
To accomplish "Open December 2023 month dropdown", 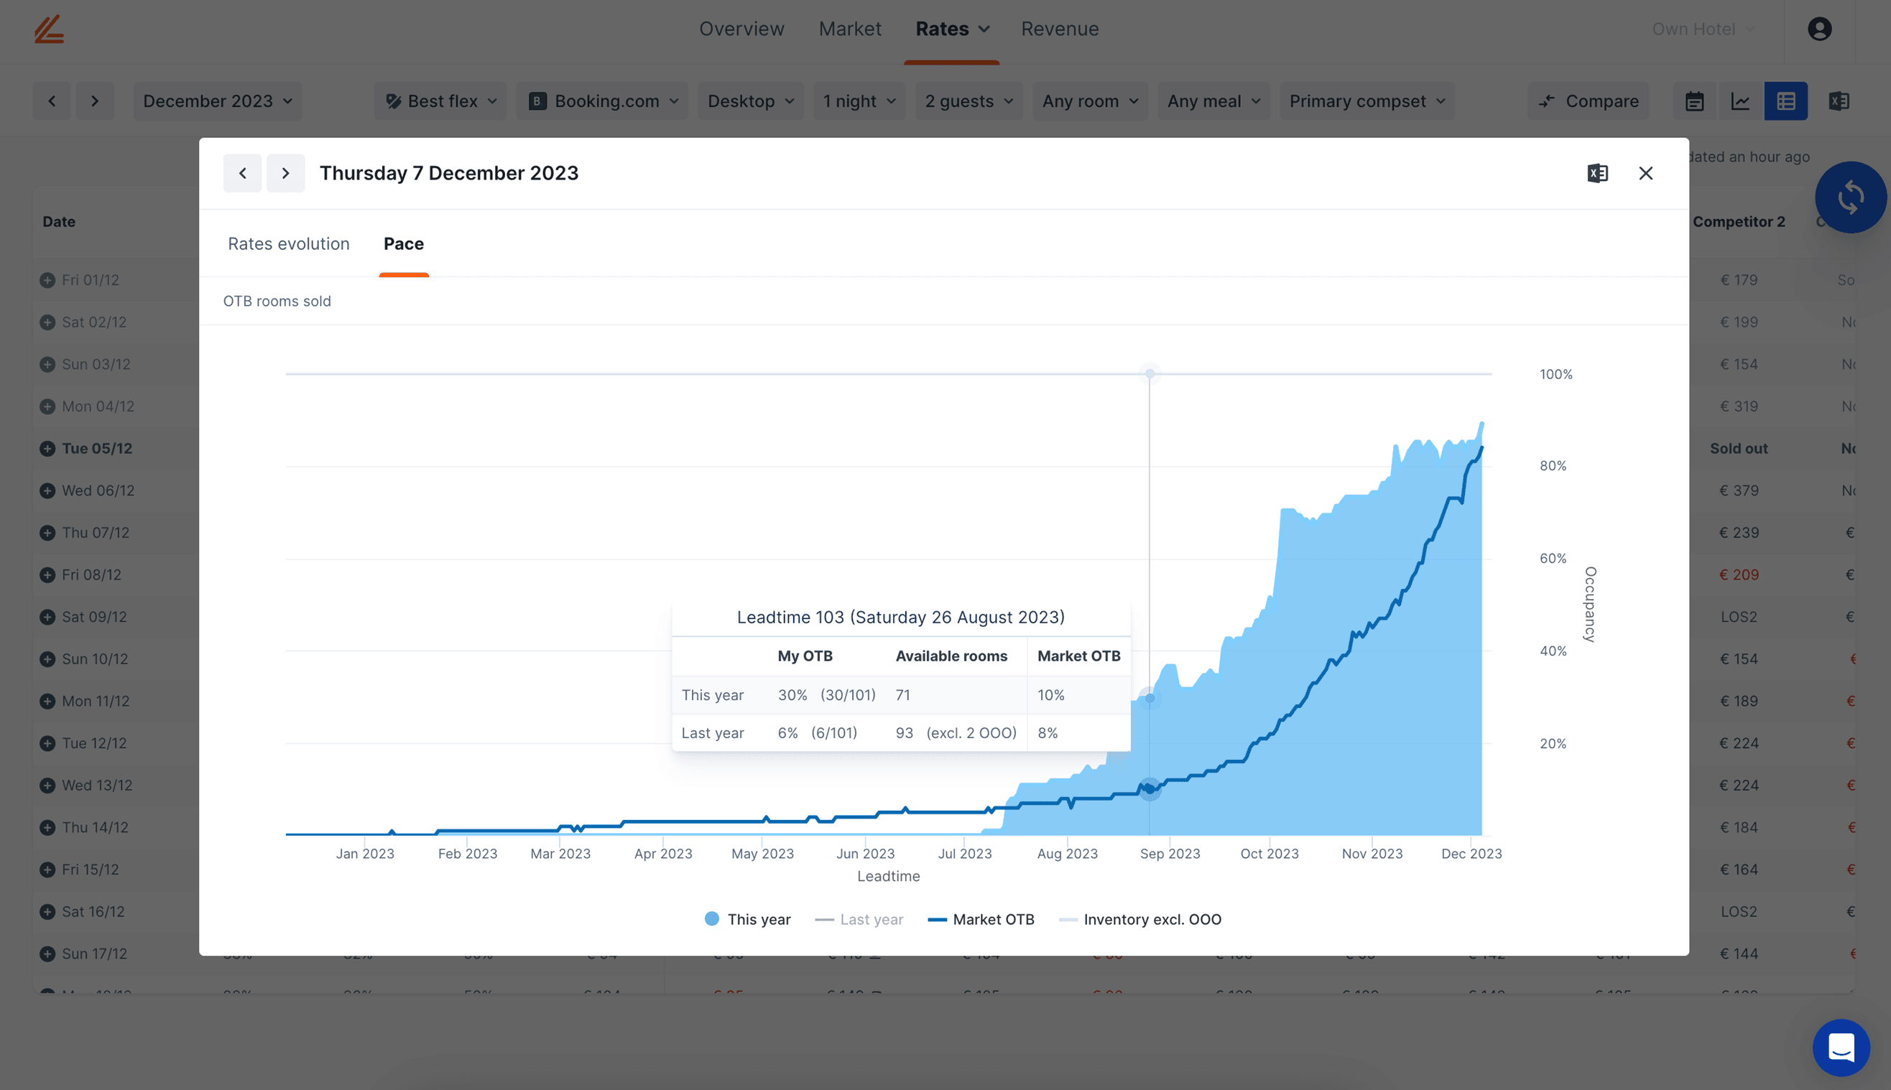I will click(217, 101).
